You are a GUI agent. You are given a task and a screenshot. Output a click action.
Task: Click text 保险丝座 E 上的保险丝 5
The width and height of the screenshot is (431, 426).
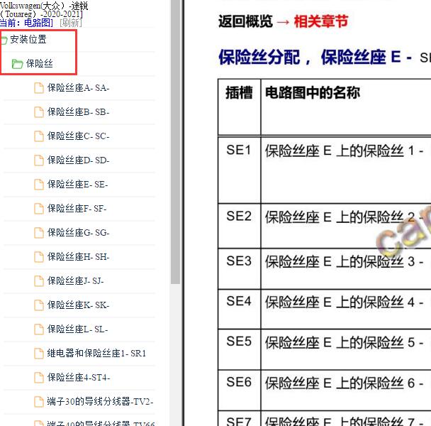(x=340, y=342)
